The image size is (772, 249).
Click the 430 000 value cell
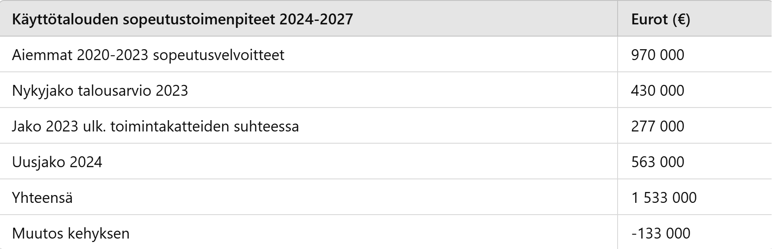point(694,90)
